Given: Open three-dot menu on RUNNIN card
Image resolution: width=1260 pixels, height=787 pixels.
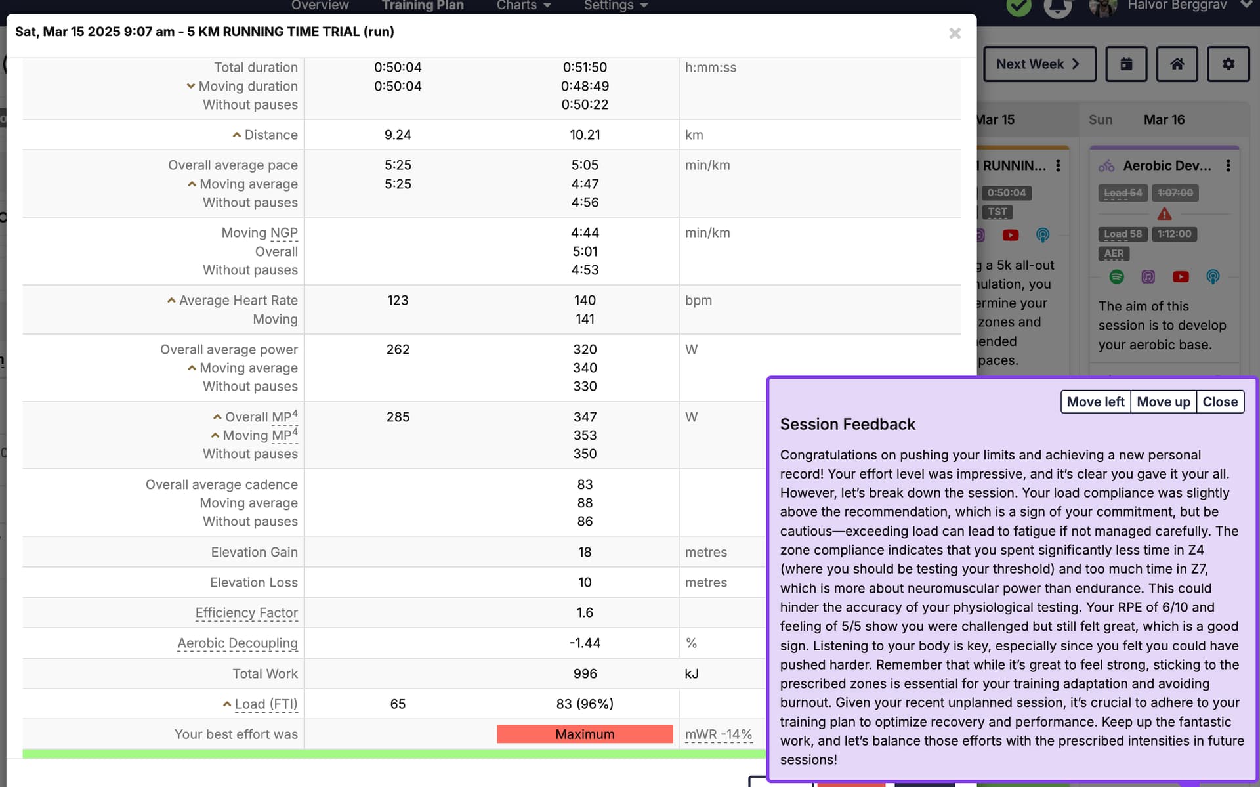Looking at the screenshot, I should point(1058,165).
